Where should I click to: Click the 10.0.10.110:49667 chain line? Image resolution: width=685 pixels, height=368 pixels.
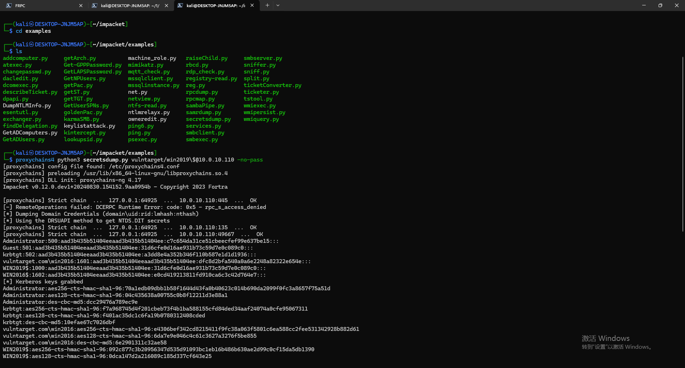133,234
